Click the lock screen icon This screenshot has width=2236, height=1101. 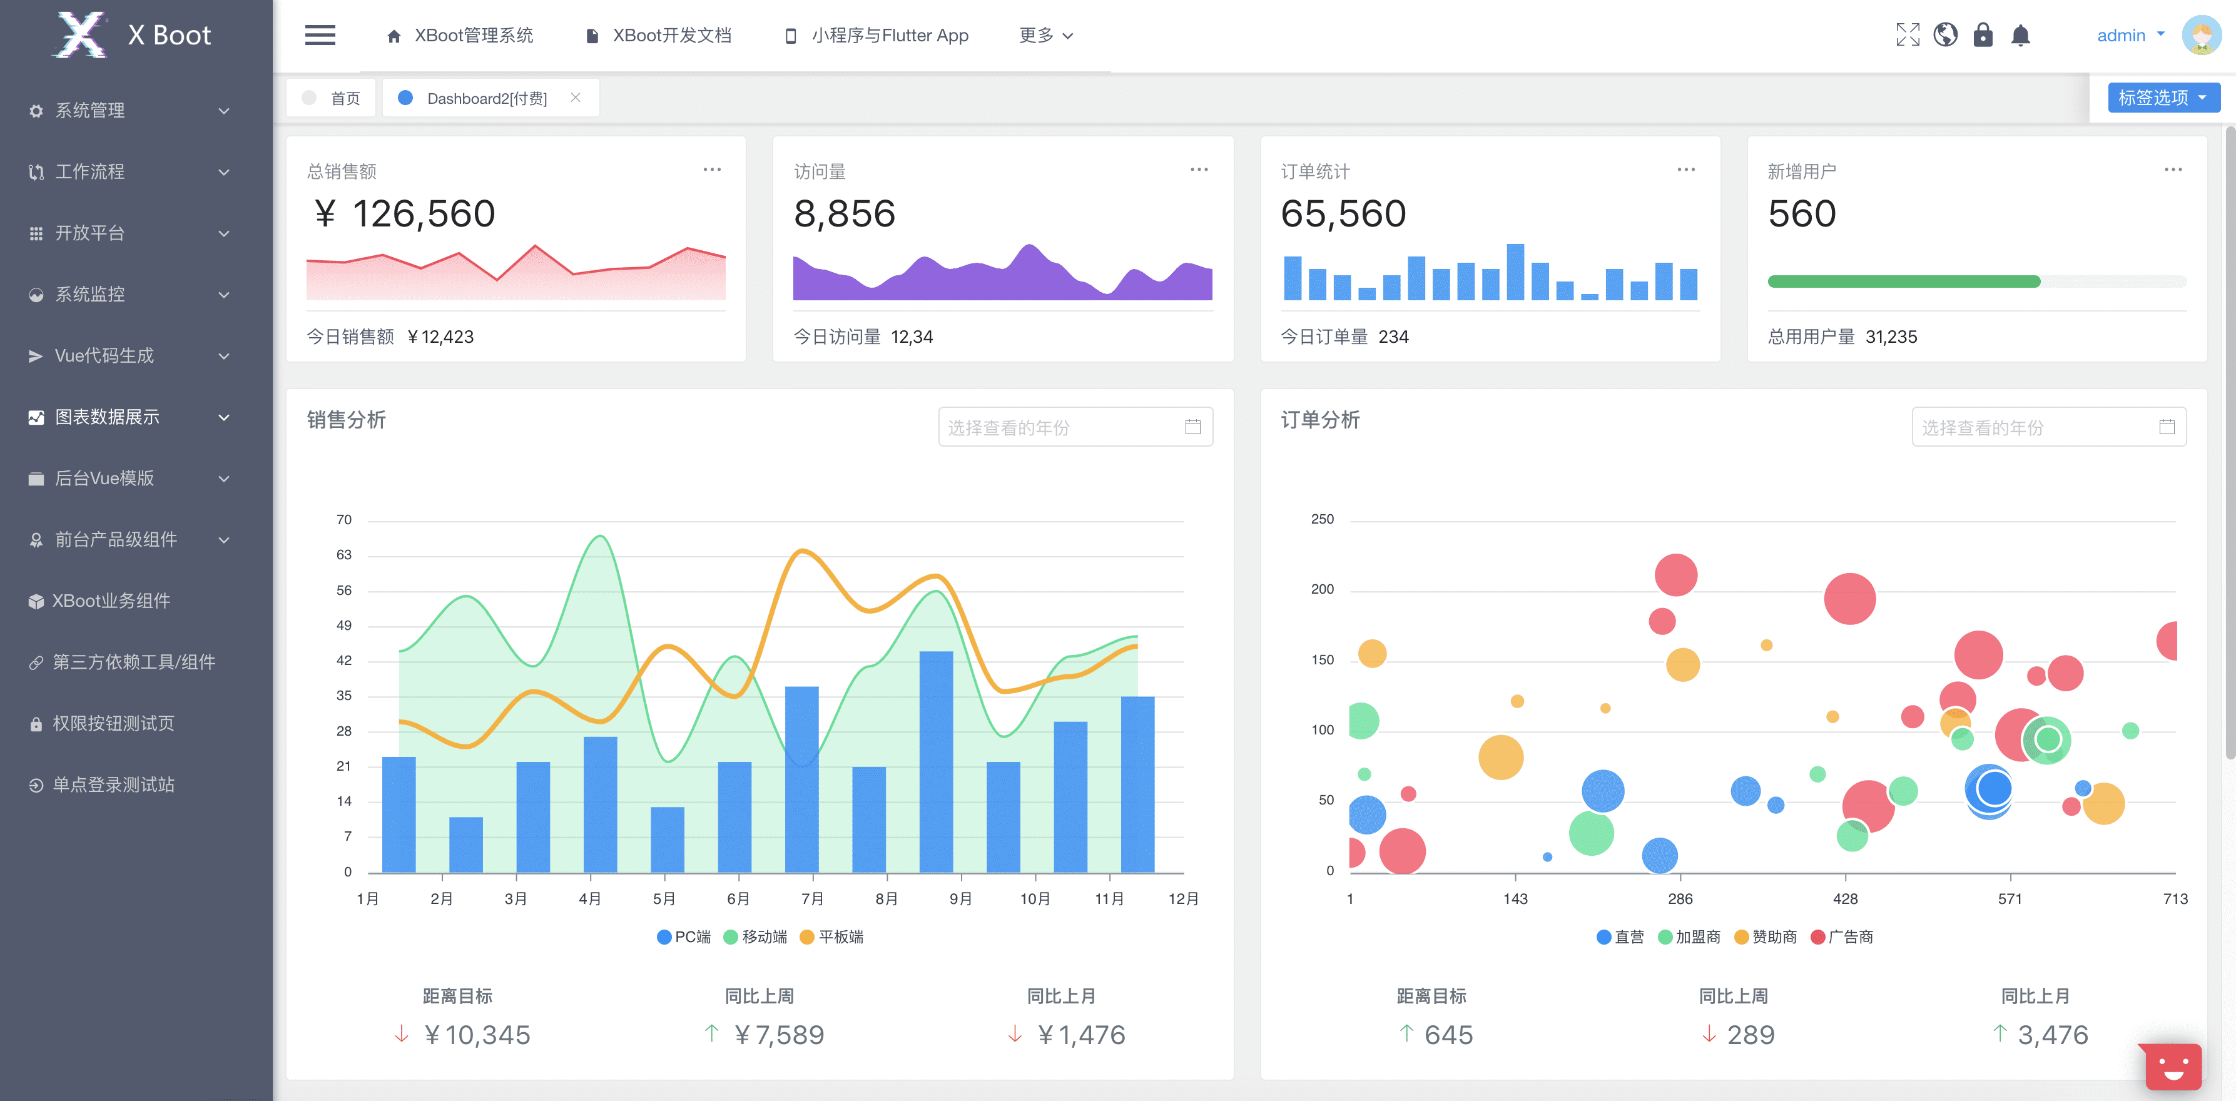[1983, 36]
